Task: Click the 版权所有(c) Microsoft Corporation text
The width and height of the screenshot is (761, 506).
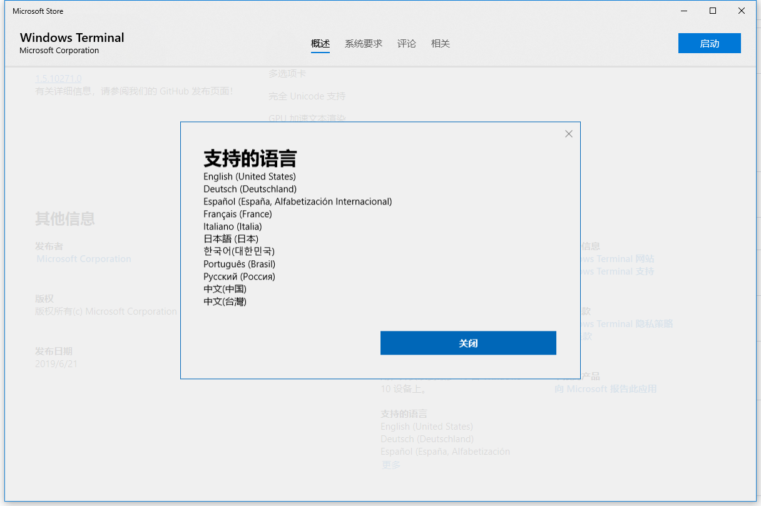Action: click(x=106, y=311)
